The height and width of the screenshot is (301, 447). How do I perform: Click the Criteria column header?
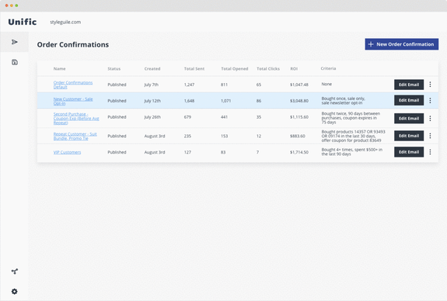328,68
